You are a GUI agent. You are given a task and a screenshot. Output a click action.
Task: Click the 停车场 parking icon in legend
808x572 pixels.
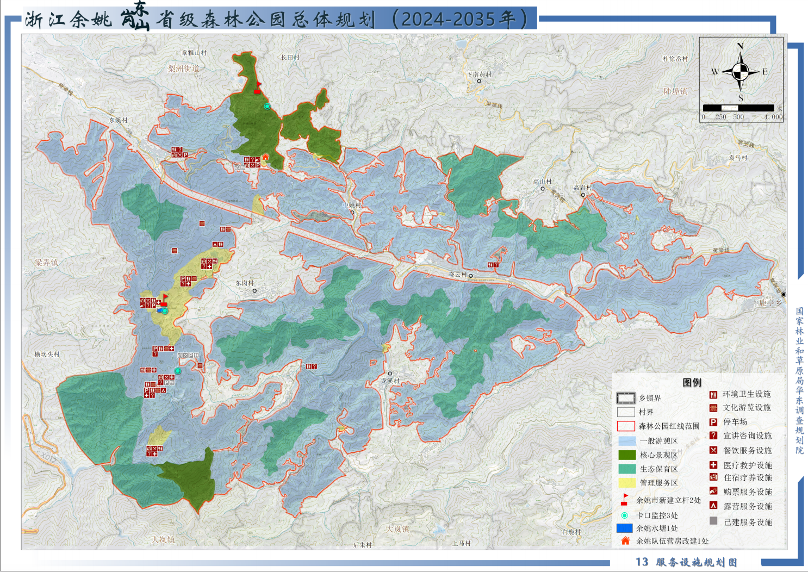coord(713,422)
